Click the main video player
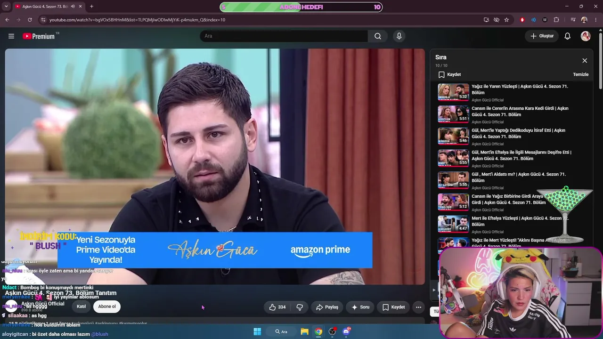This screenshot has height=339, width=603. (215, 167)
